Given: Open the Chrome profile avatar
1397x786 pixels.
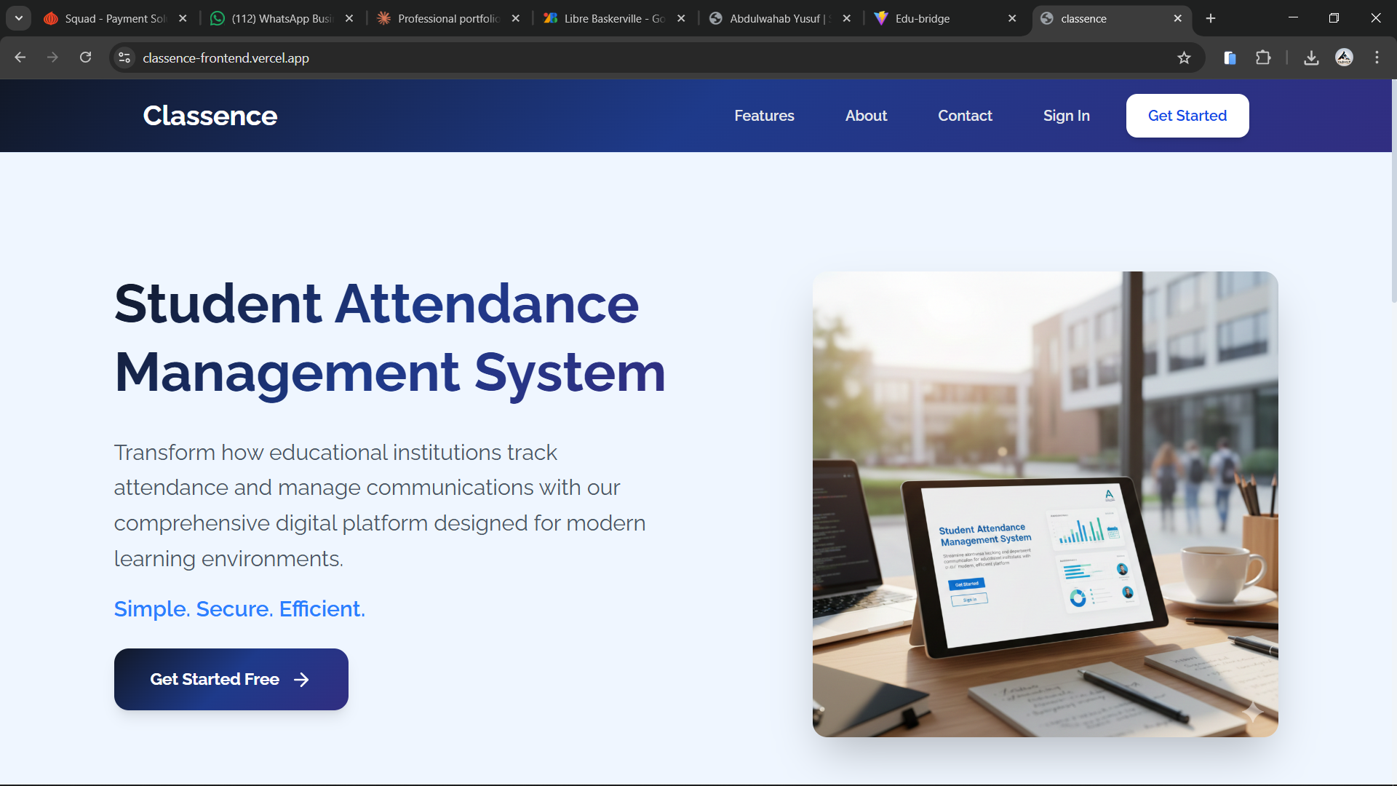Looking at the screenshot, I should point(1344,57).
